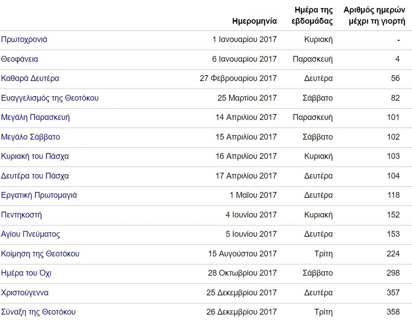Screen dimensions: 412x324
Task: Click the Ημέρα της εβδομάδας header
Action: 313,14
